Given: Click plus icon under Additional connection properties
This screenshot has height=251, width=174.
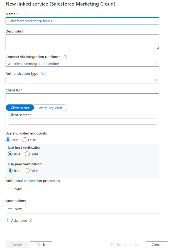Looking at the screenshot, I should (x=10, y=189).
